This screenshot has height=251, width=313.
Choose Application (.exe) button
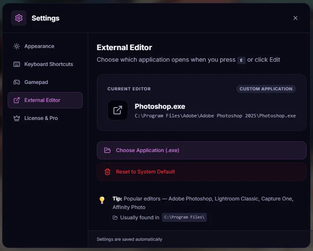click(202, 150)
